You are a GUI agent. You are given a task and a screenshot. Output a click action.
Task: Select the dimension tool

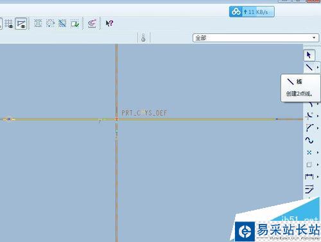[309, 177]
